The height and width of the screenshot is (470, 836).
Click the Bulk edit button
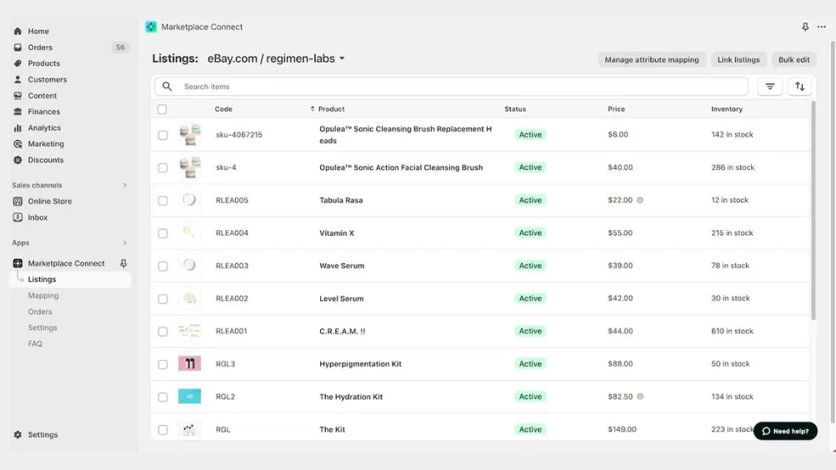(x=793, y=60)
